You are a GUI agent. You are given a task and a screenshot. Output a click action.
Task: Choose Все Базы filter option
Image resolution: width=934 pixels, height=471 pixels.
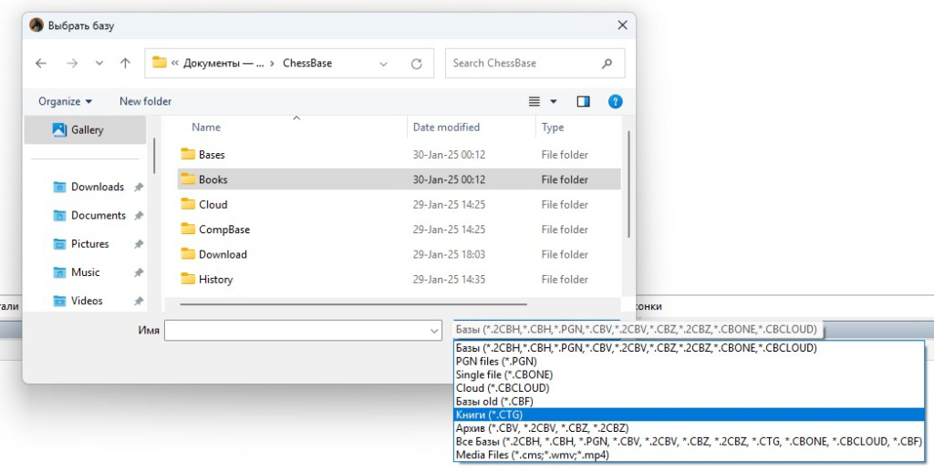(689, 441)
